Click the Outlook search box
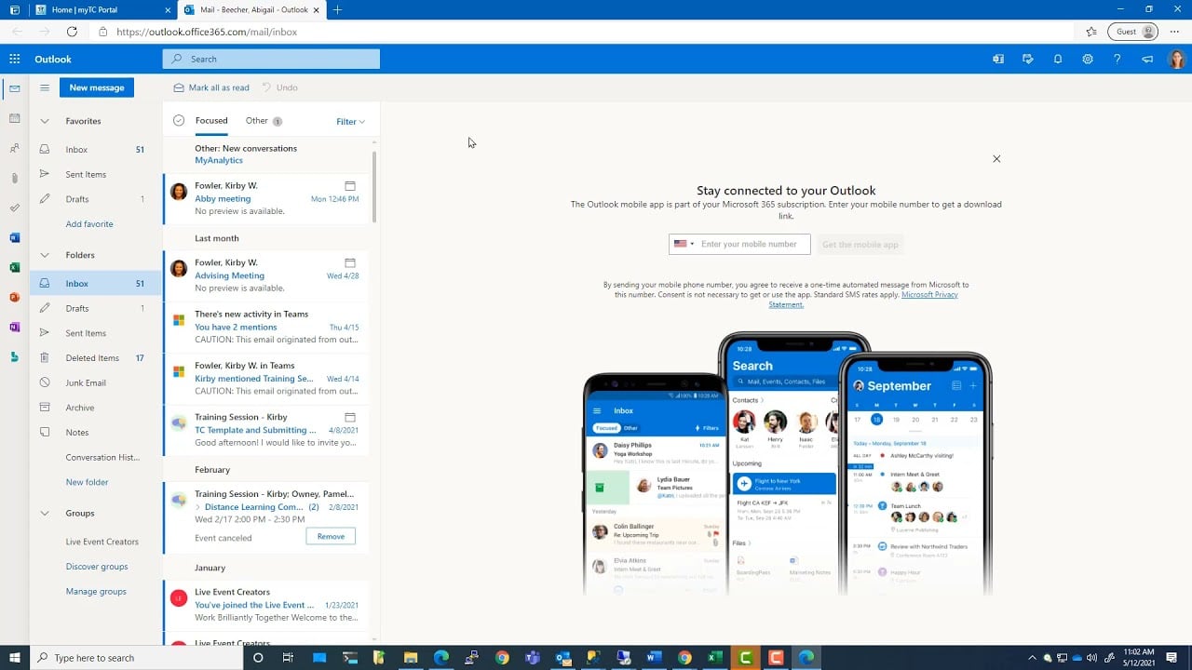 tap(271, 59)
